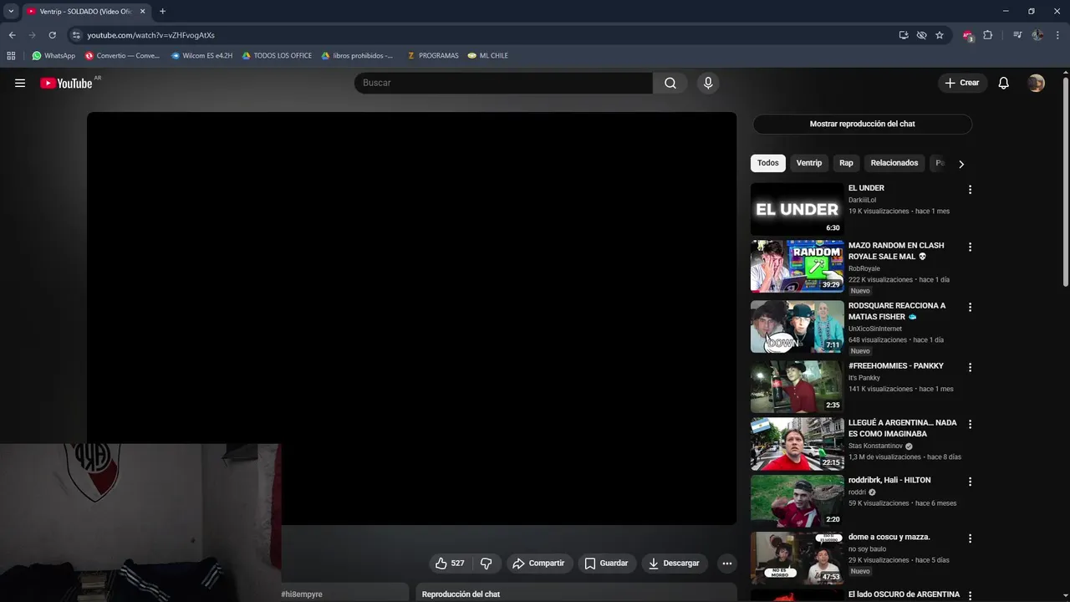The height and width of the screenshot is (602, 1070).
Task: Expand the tab search dropdown arrow
Action: (11, 12)
